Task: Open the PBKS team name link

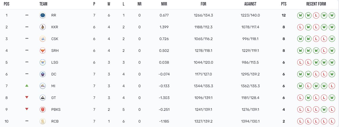Action: point(56,109)
